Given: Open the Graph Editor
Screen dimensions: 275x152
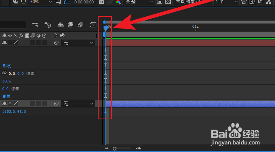Looking at the screenshot, I should click(93, 25).
